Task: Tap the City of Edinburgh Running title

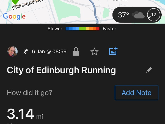Action: pos(61,70)
